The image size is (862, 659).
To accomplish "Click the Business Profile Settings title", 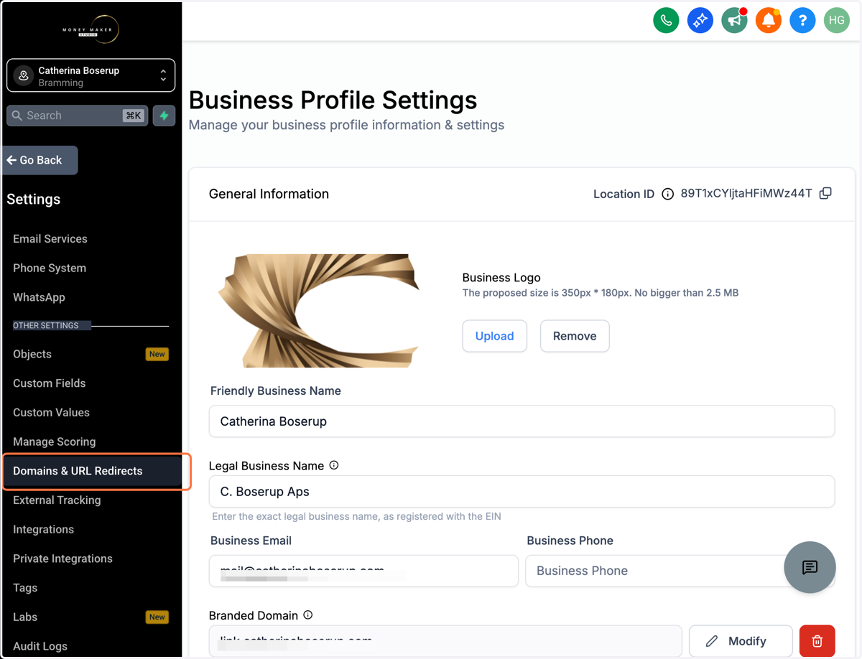I will 333,100.
